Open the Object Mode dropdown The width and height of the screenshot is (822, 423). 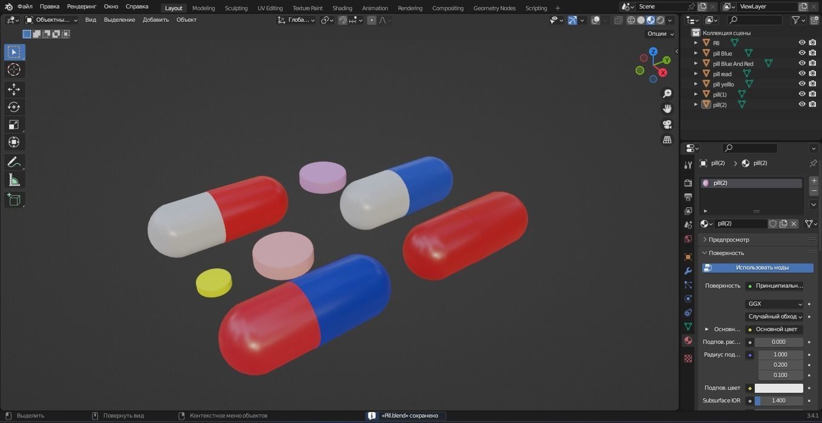click(52, 20)
